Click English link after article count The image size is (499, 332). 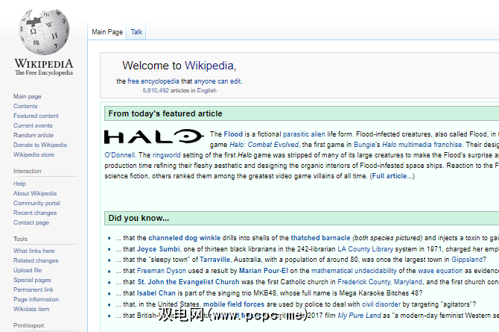pos(206,90)
